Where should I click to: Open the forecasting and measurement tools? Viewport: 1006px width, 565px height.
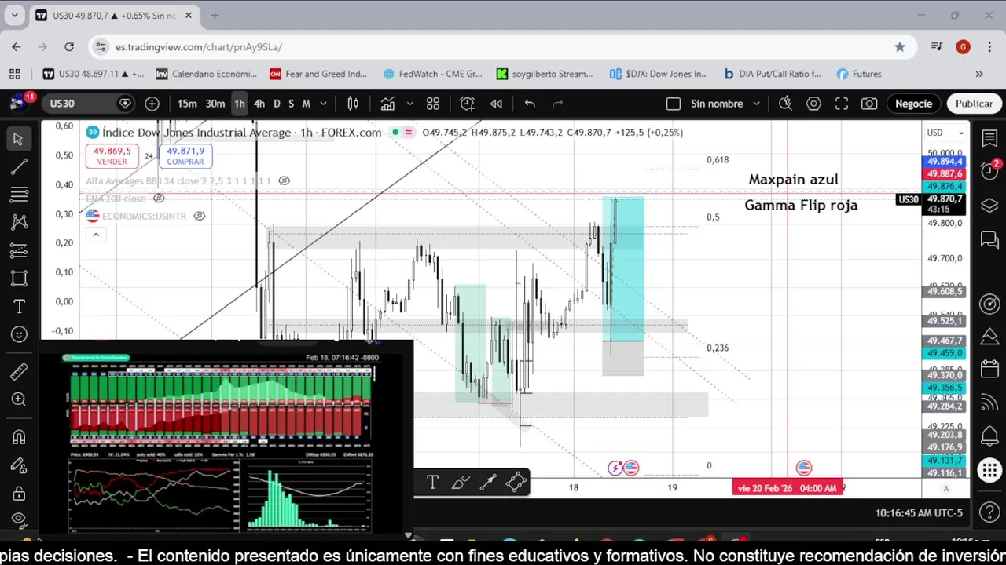point(19,251)
